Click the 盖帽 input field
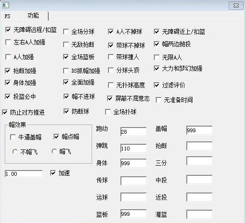The image size is (245, 223). tap(199, 130)
